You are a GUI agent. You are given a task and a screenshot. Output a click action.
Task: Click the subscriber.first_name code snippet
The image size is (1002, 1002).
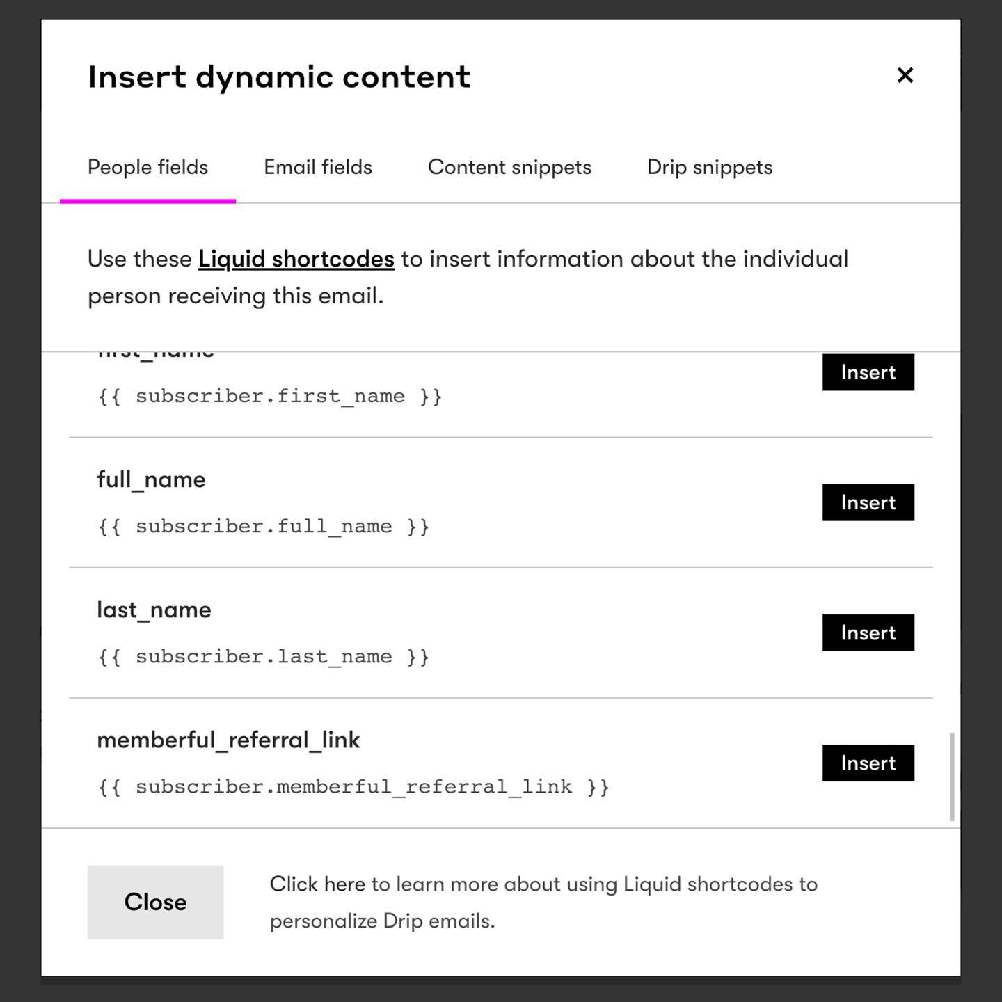pyautogui.click(x=270, y=396)
